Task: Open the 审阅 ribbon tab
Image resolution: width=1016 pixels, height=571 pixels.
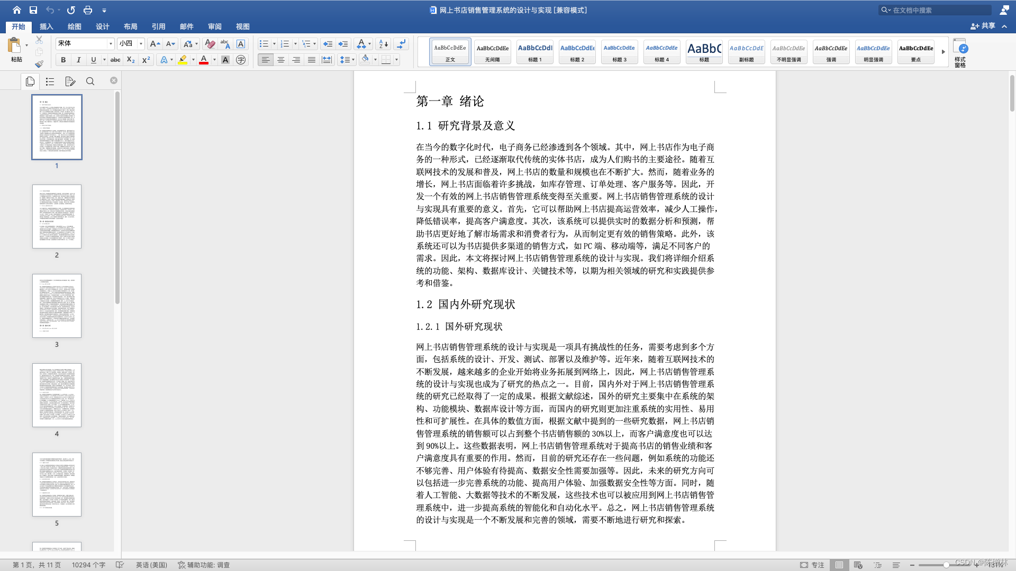Action: [x=214, y=26]
